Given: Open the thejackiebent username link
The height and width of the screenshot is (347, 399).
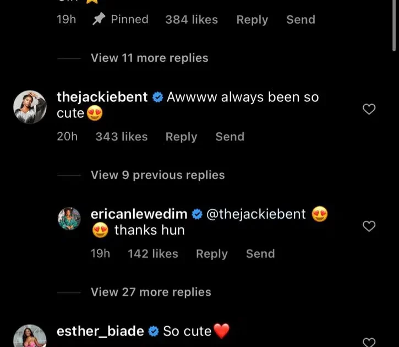Looking at the screenshot, I should (102, 97).
